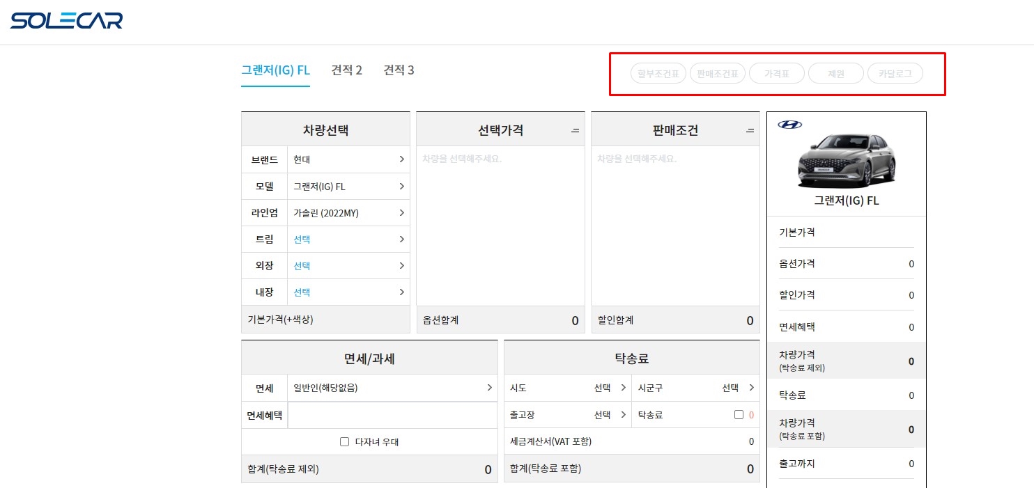Click the 탁송료 panel header
Screen dimensions: 1034x488
click(632, 358)
